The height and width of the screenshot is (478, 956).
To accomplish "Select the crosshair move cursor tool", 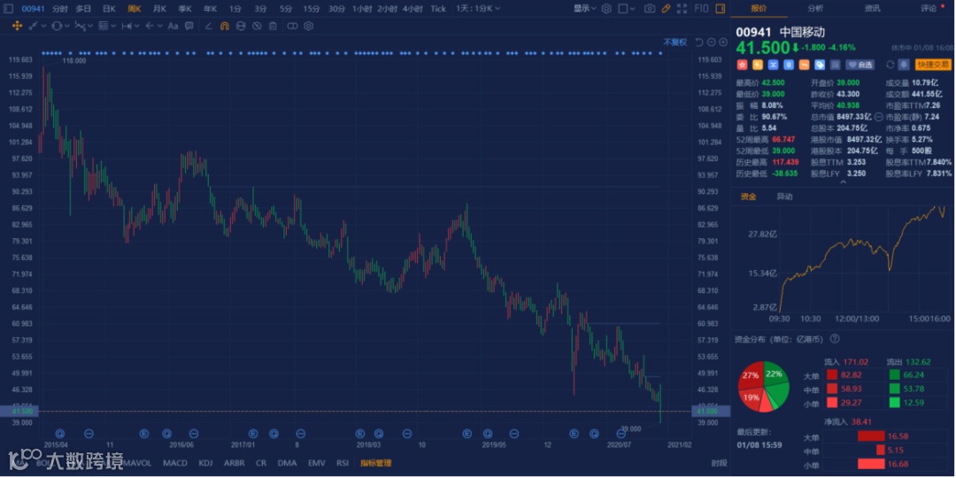I will [x=17, y=27].
